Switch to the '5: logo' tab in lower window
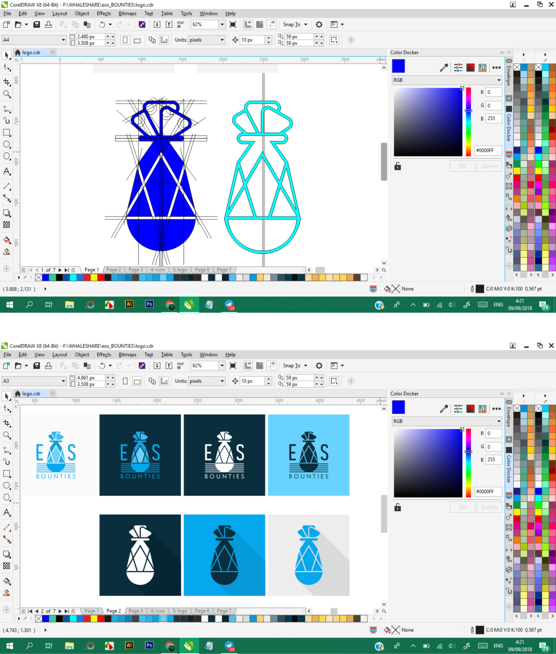 pos(180,611)
